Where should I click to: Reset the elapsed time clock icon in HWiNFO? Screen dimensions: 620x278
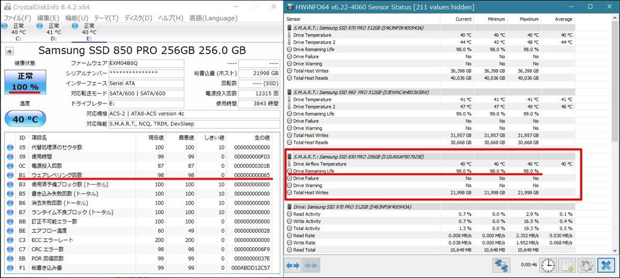click(547, 265)
